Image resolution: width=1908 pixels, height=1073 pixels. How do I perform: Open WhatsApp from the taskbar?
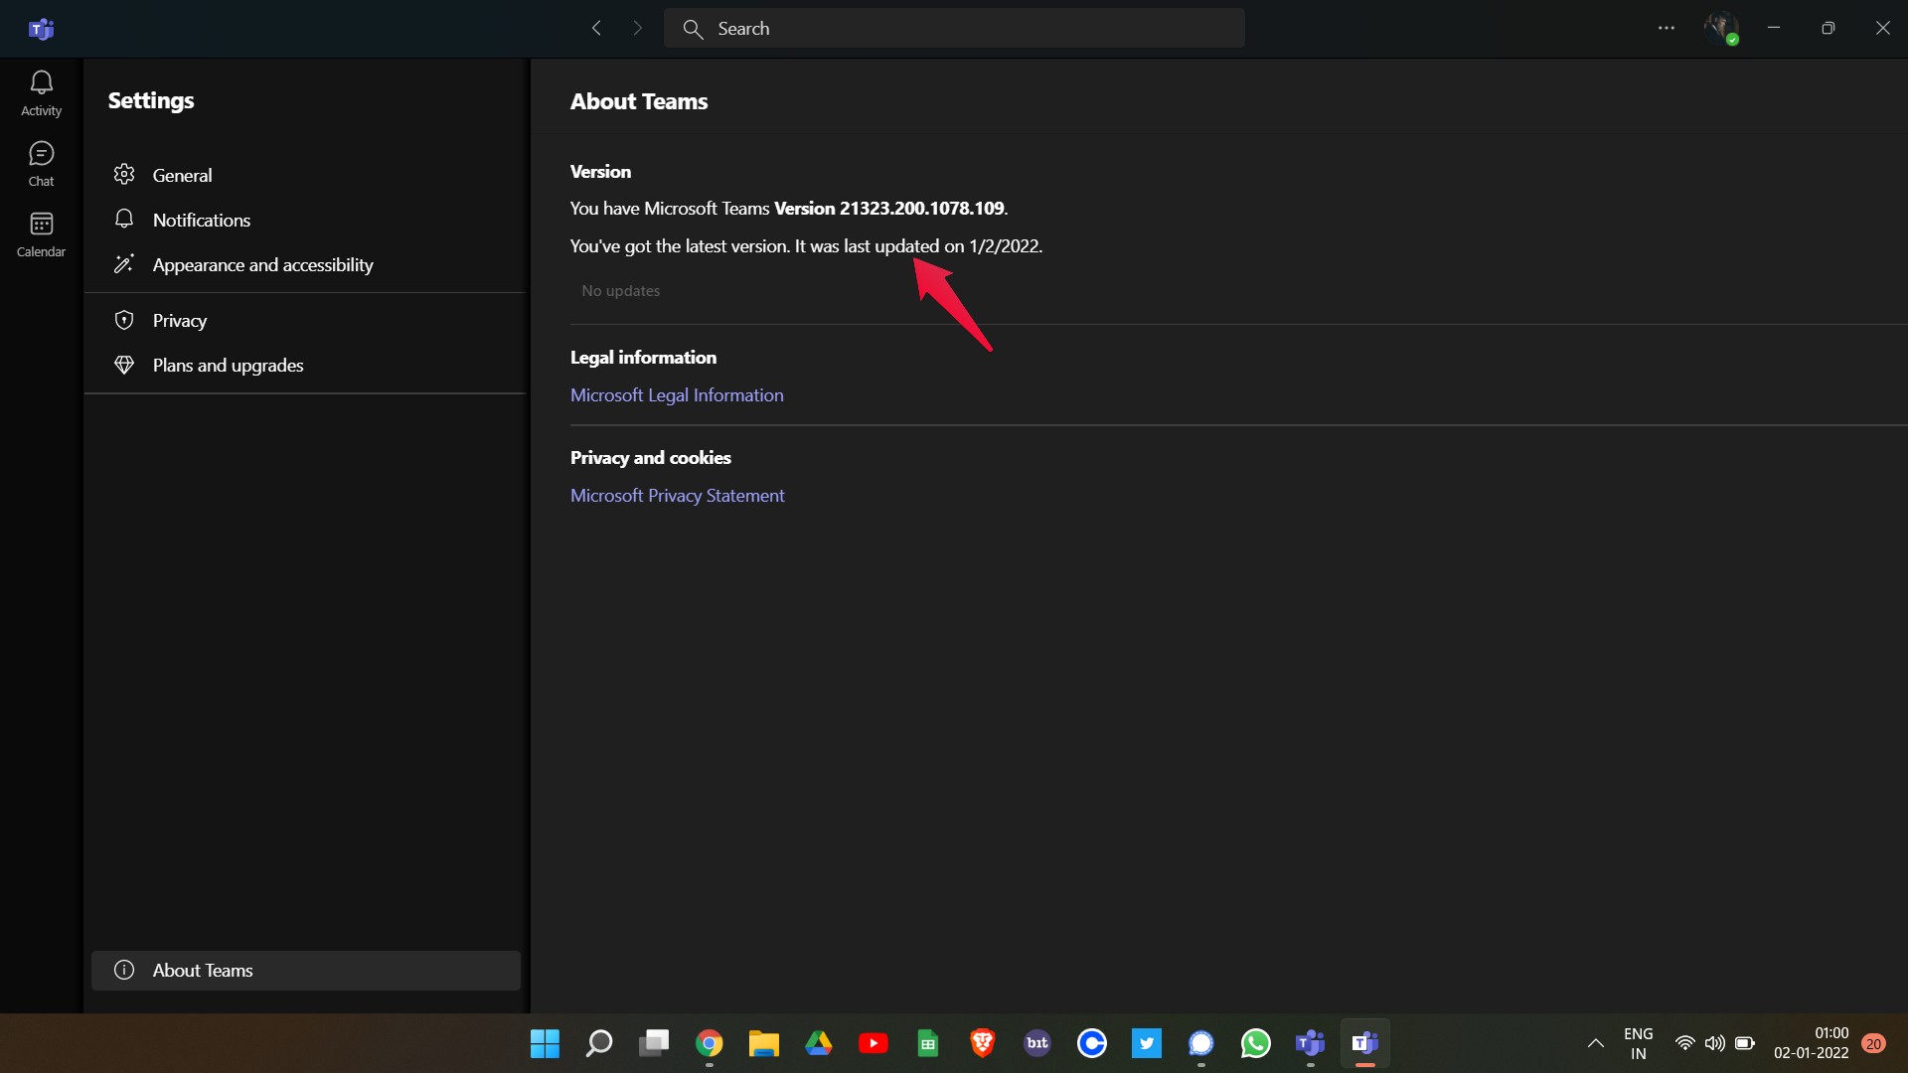pos(1253,1043)
